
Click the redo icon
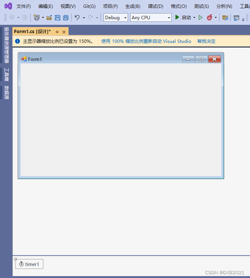90,17
